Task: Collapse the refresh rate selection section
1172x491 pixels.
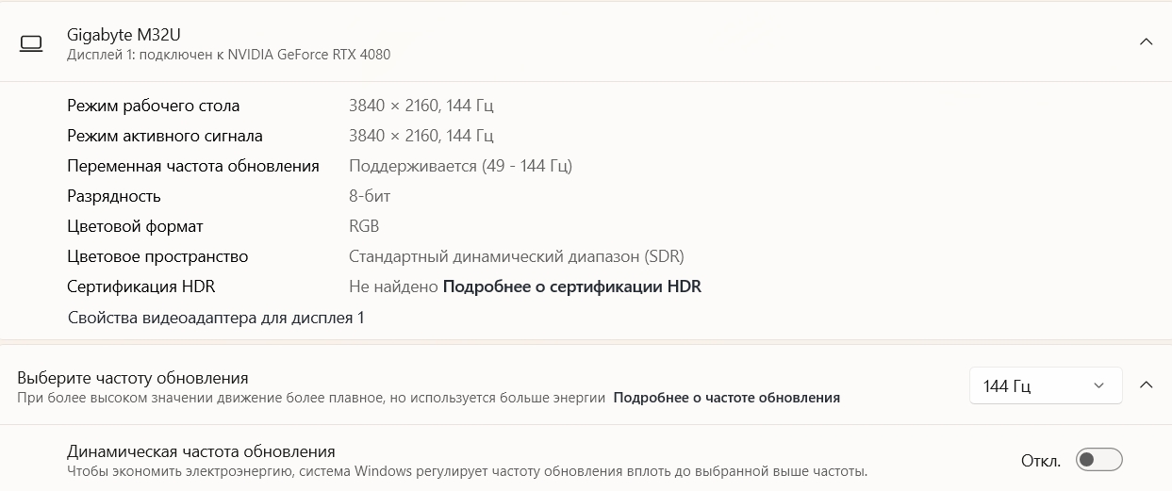Action: pos(1146,385)
